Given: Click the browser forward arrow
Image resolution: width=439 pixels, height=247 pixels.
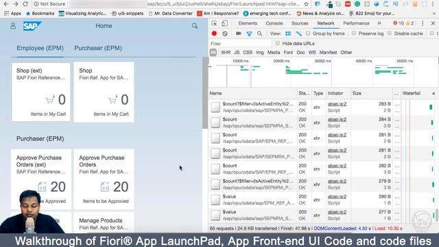Looking at the screenshot, I should (16, 4).
